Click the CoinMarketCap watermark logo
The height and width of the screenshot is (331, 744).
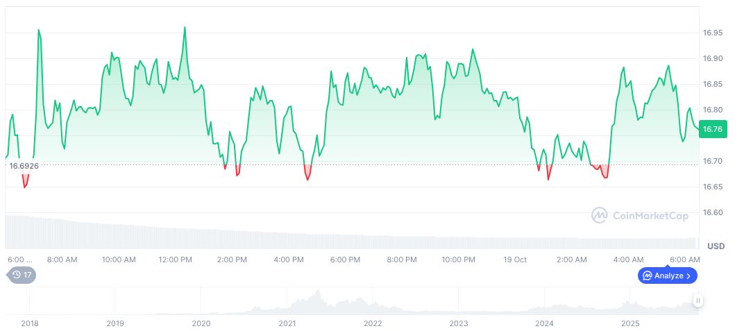[x=600, y=216]
